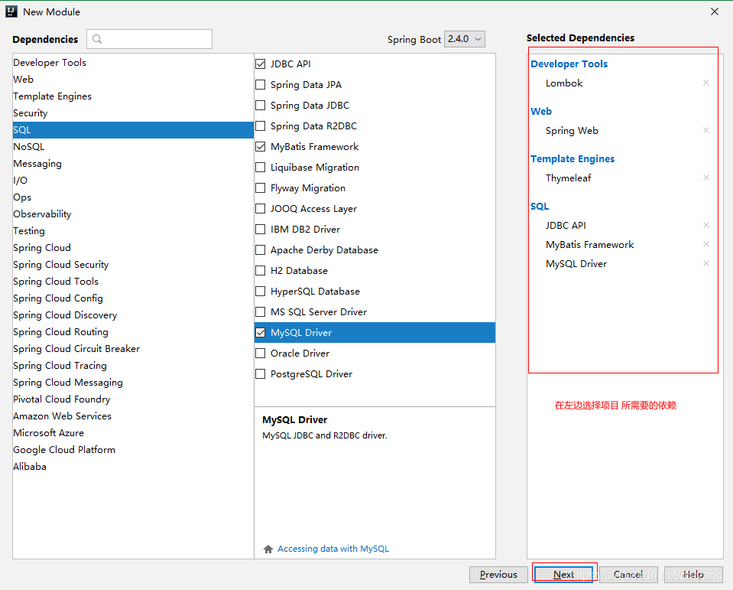Uncheck the MySQL Driver checkbox
The width and height of the screenshot is (733, 590).
point(261,333)
